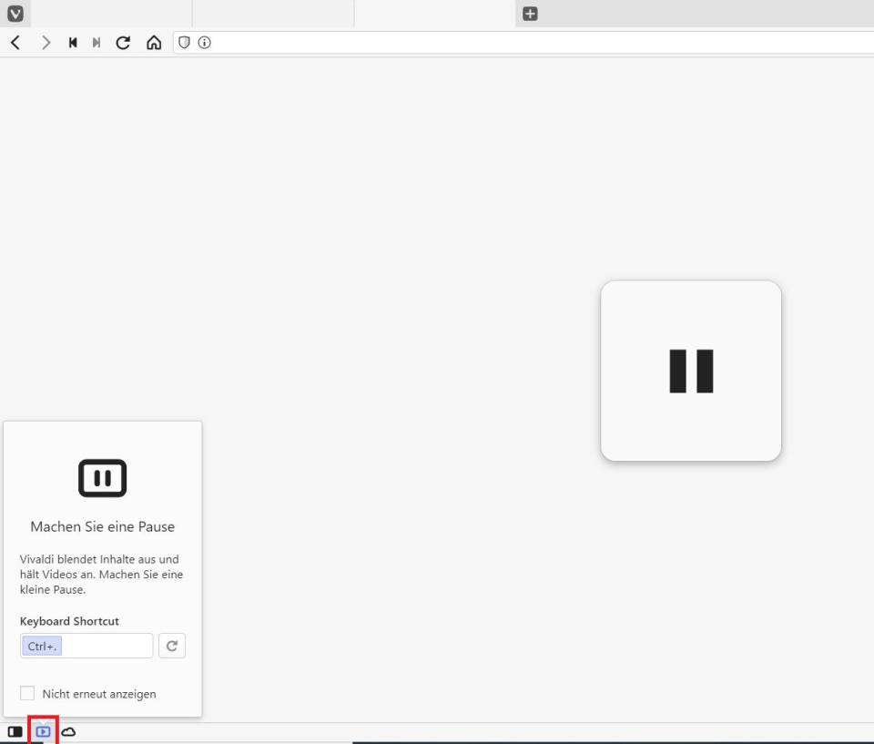Click the large pause overlay button
Screen dimensions: 874x744
(x=691, y=371)
